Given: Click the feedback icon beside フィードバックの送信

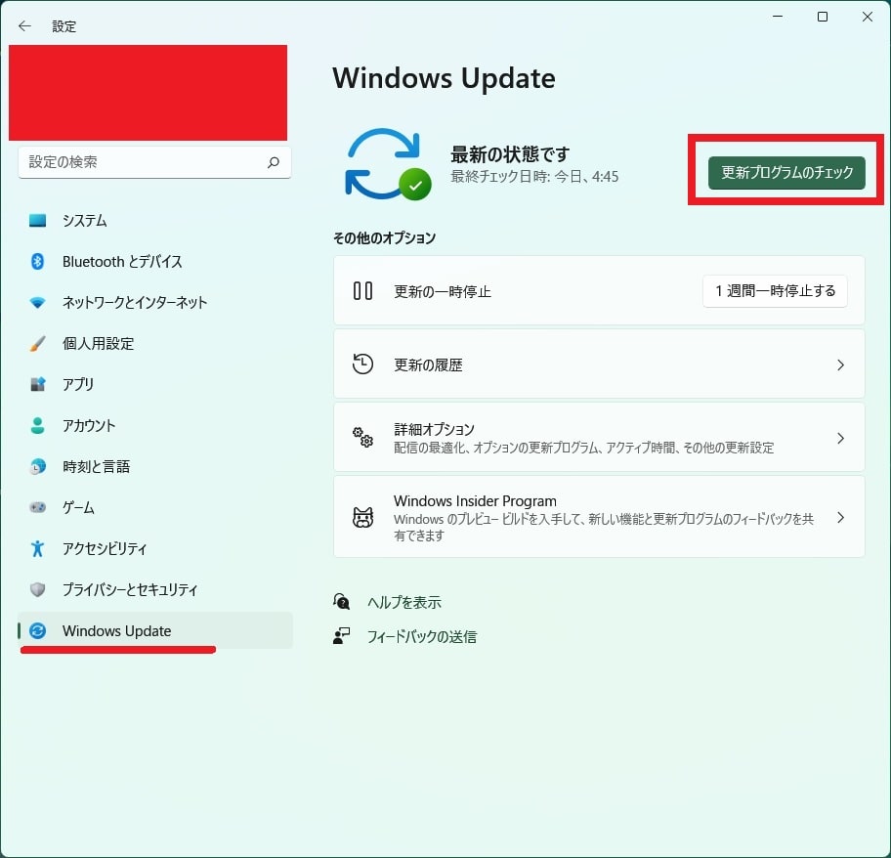Looking at the screenshot, I should pos(342,636).
